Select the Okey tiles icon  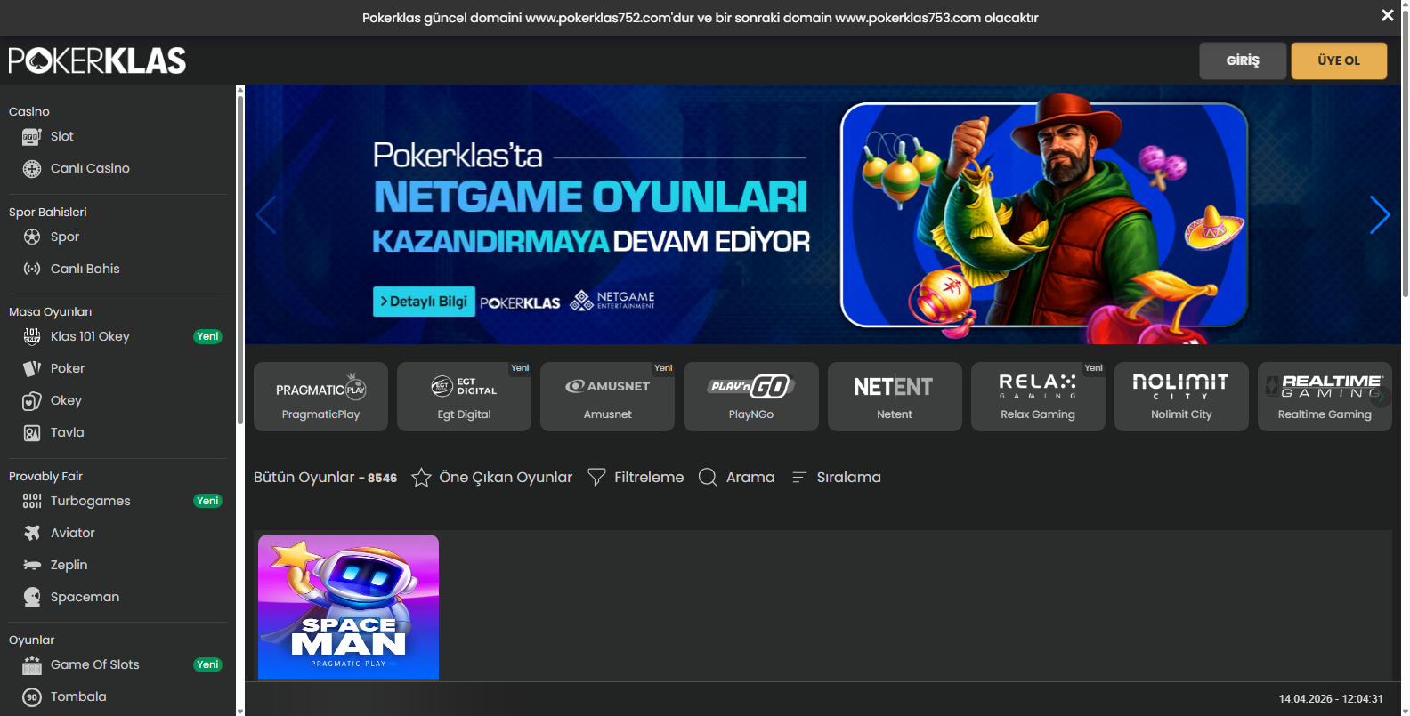click(32, 401)
